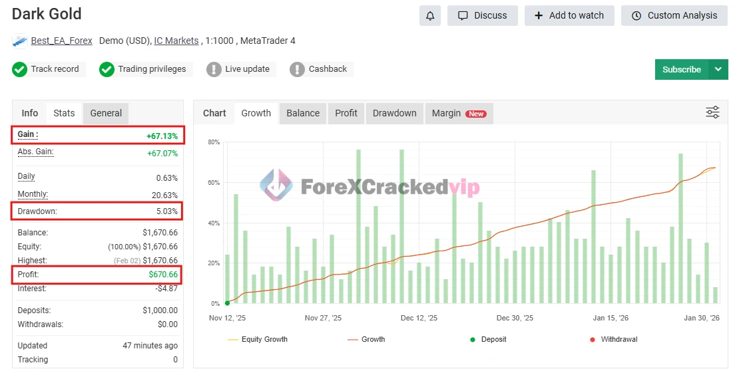Click the Discuss button

click(483, 15)
